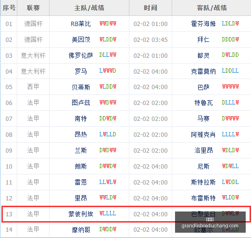Click 克雷莫纳's LDDLL record
Image resolution: width=251 pixels, height=238 pixels.
(230, 71)
